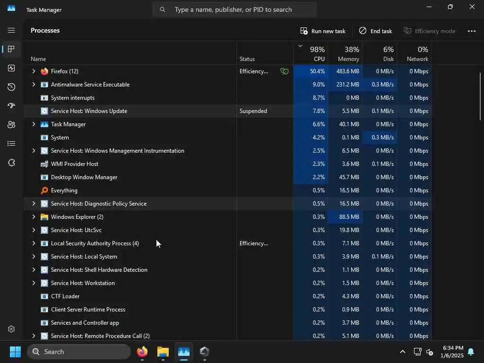Viewport: 484px width, 363px height.
Task: Click the Task Manager taskbar icon
Action: [x=184, y=352]
